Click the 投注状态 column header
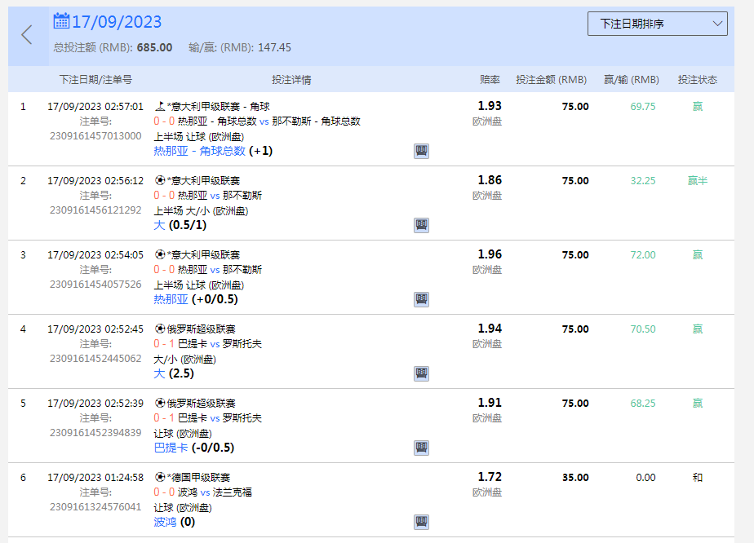The height and width of the screenshot is (543, 754). pyautogui.click(x=697, y=80)
